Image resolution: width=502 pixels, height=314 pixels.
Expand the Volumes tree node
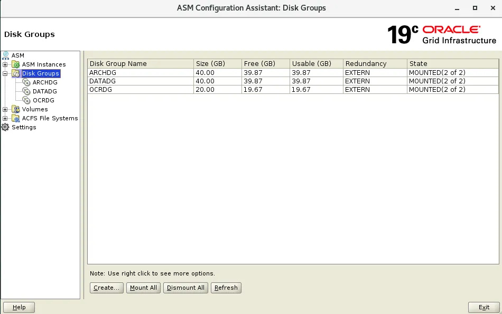[5, 109]
